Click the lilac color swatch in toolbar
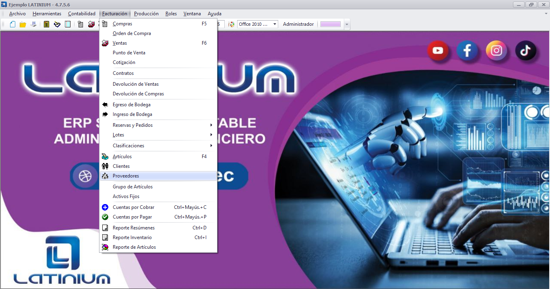Viewport: 550px width, 289px height. click(x=331, y=24)
